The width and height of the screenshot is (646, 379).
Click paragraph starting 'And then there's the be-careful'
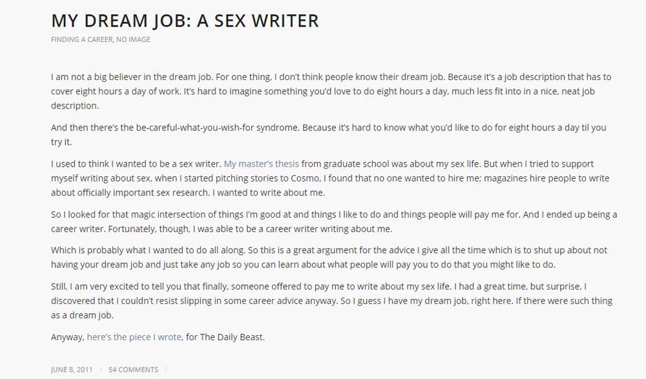328,135
